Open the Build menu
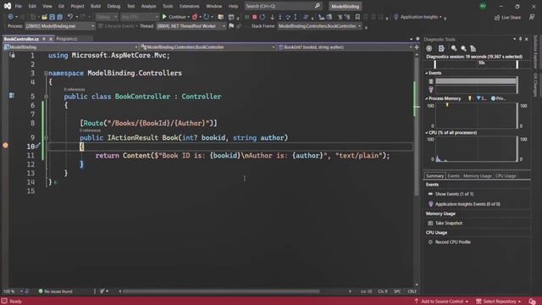Screen dimensions: 542x305 (96, 6)
